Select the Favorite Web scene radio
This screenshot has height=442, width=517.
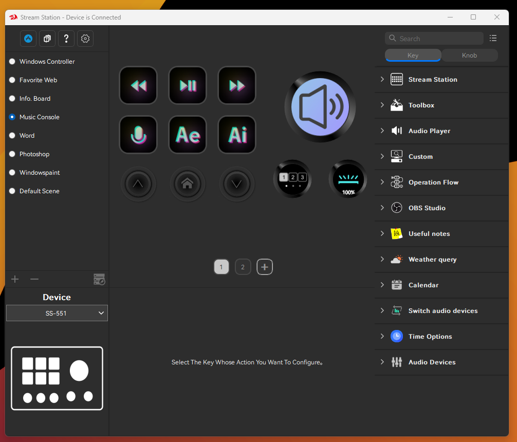12,80
